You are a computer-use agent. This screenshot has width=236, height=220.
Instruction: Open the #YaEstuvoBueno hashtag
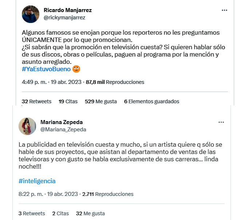point(46,69)
